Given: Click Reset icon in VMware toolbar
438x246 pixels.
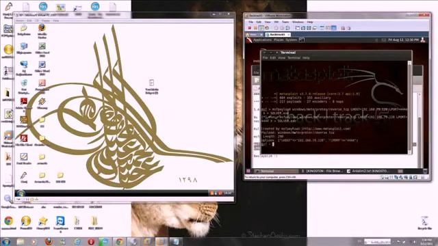Looking at the screenshot, I should (x=267, y=28).
